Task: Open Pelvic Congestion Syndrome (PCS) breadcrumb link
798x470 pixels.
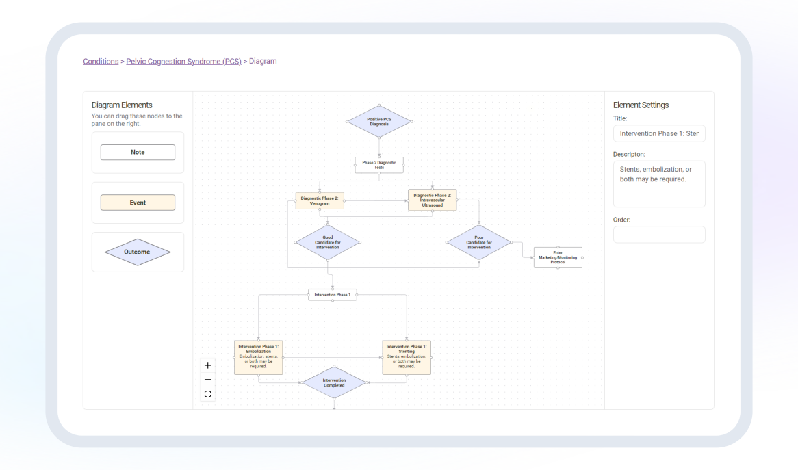Action: 183,62
